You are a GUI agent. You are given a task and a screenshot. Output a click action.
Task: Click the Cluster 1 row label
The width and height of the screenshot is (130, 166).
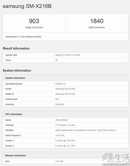(x=10, y=141)
